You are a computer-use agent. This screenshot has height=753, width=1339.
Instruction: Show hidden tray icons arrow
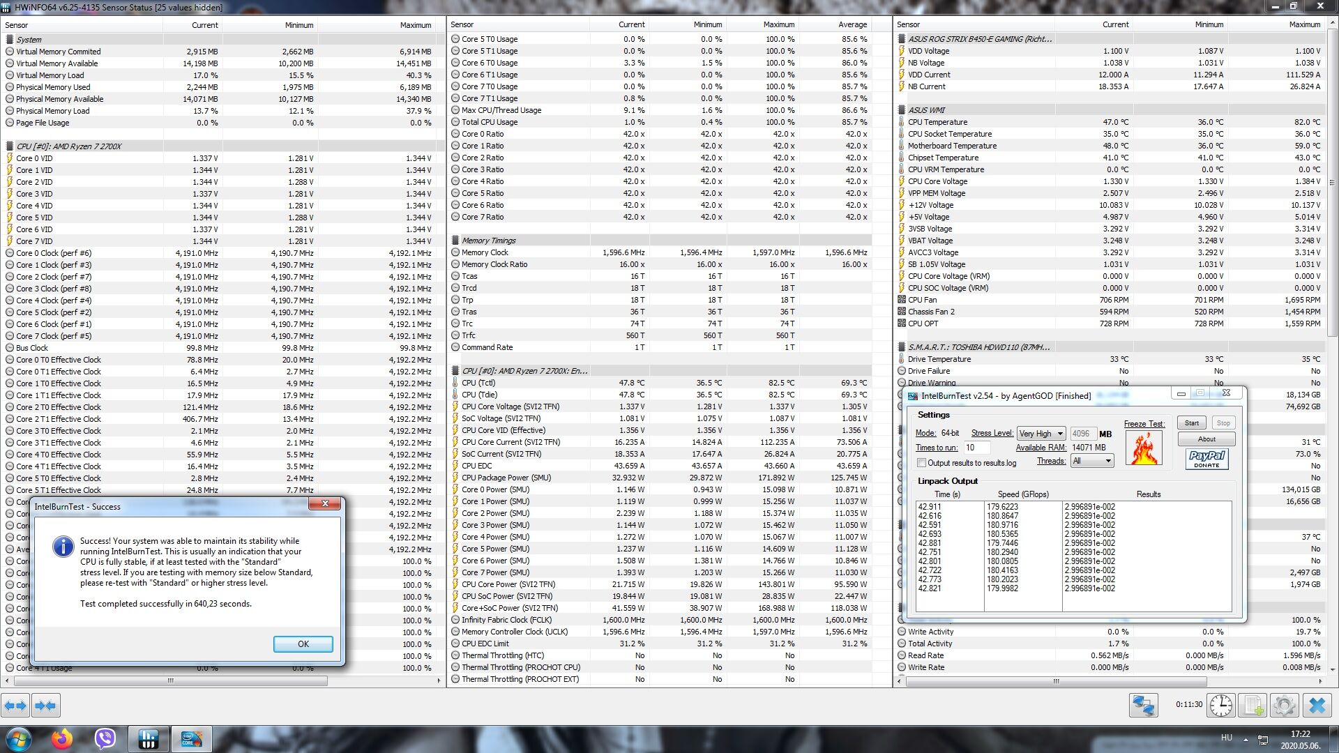(1246, 740)
